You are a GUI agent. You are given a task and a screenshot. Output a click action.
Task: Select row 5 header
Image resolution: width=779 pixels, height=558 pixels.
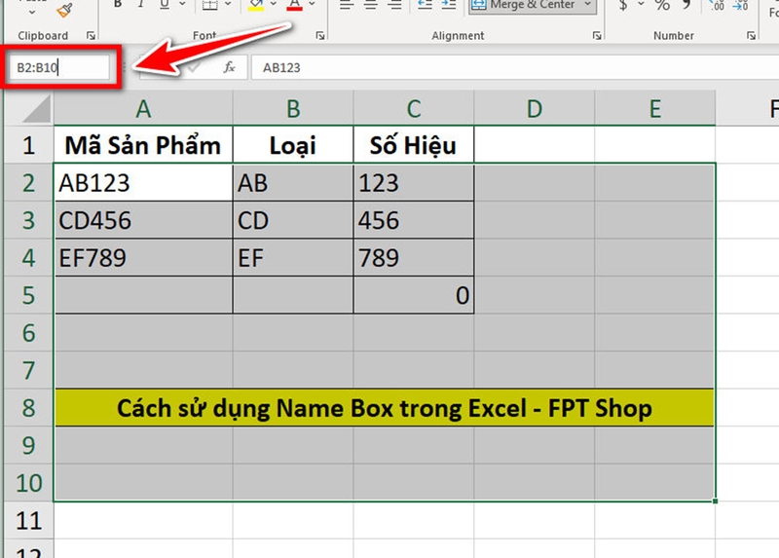click(29, 295)
